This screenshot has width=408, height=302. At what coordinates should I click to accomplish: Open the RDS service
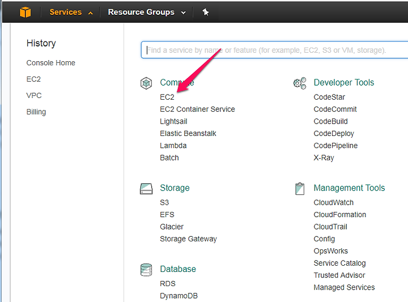click(x=168, y=283)
